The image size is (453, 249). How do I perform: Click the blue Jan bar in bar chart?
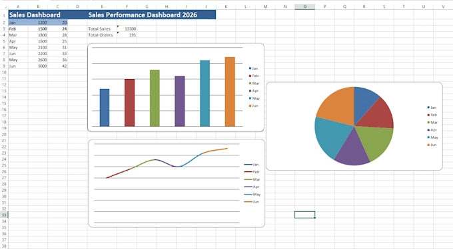pos(105,108)
